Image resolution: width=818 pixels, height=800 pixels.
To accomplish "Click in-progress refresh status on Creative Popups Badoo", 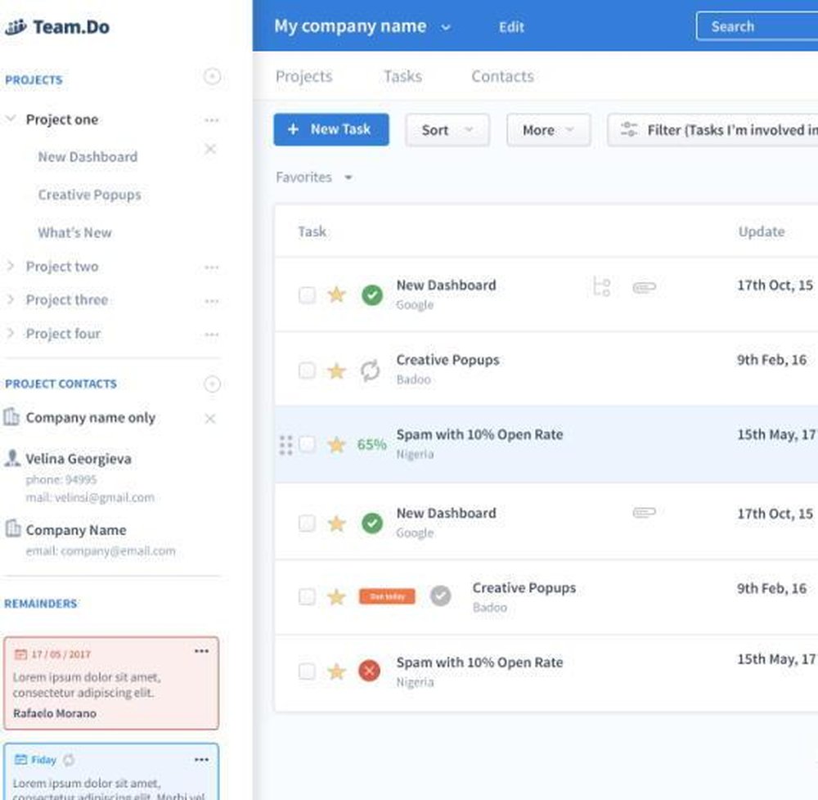I will point(371,371).
